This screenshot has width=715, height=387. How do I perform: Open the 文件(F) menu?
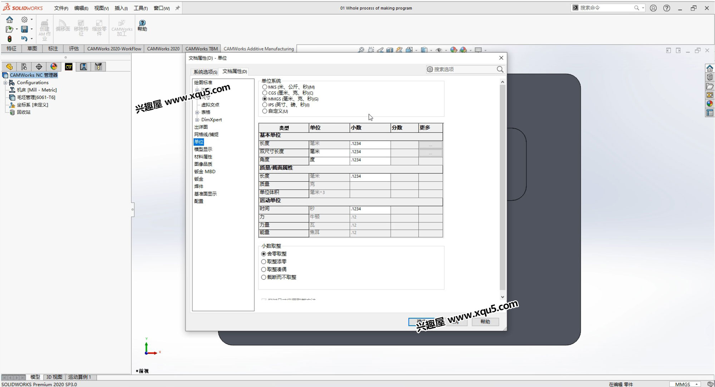point(61,8)
